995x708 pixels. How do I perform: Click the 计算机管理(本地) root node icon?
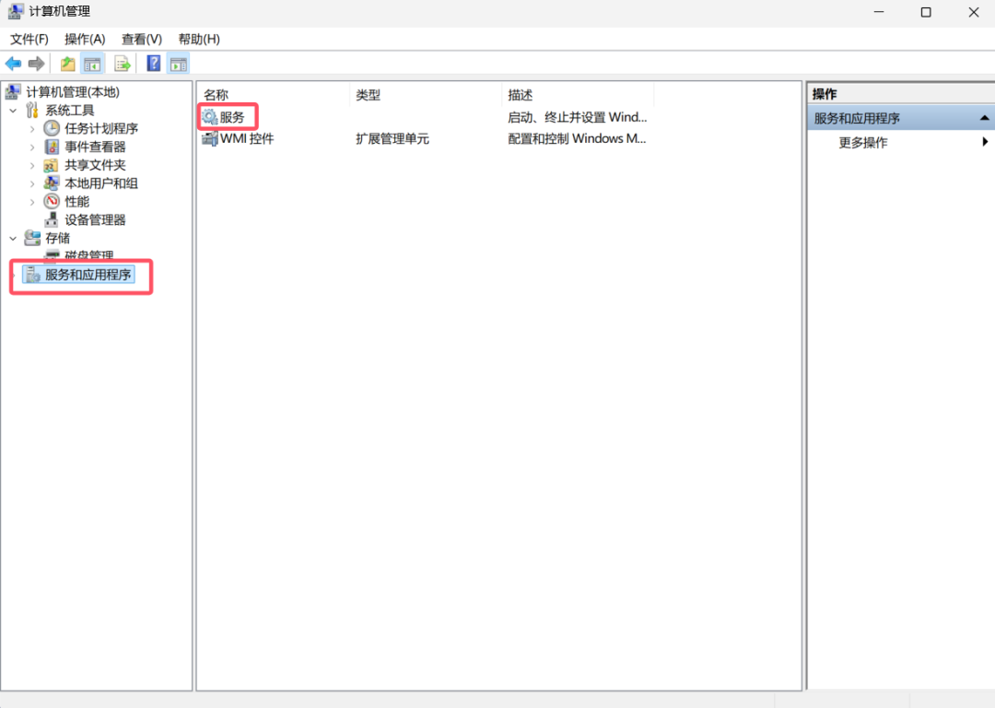click(x=13, y=92)
